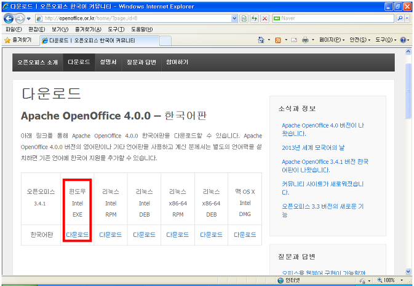Click 다운로드 link for 리눅스 x86-64 RPM
Viewport: 414px width, 286px height.
point(177,234)
